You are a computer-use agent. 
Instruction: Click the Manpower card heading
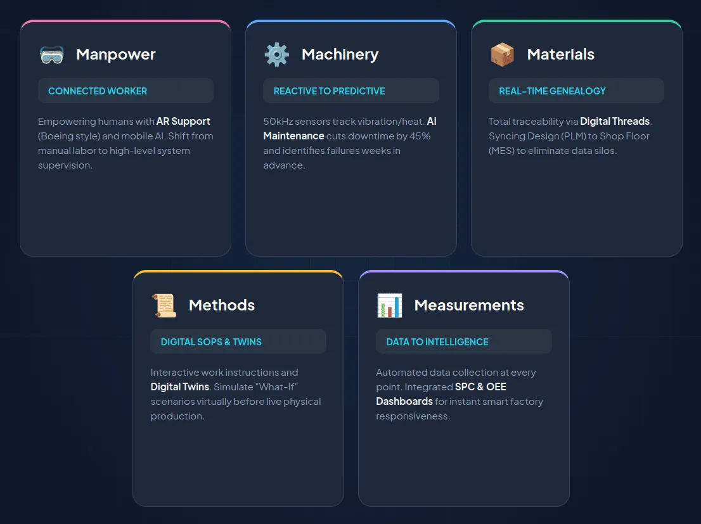[x=115, y=54]
